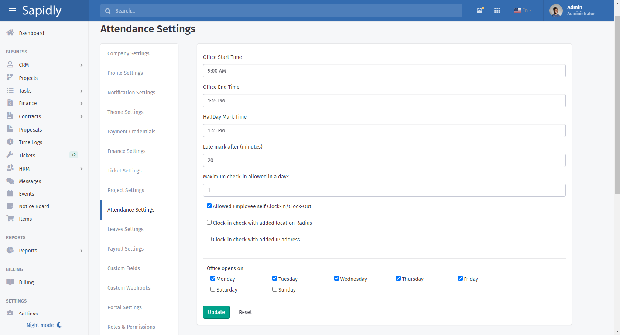Expand the CRM submenu chevron
The width and height of the screenshot is (620, 335).
[81, 65]
